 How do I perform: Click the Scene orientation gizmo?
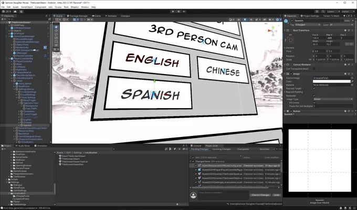272,31
